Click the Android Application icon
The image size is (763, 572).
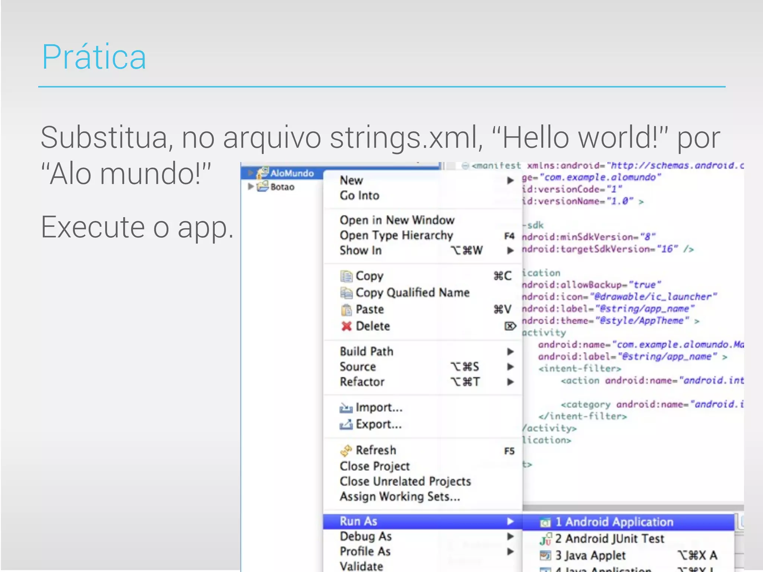click(x=545, y=523)
